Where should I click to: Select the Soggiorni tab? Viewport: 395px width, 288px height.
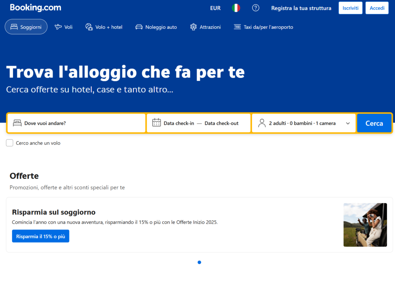(26, 27)
